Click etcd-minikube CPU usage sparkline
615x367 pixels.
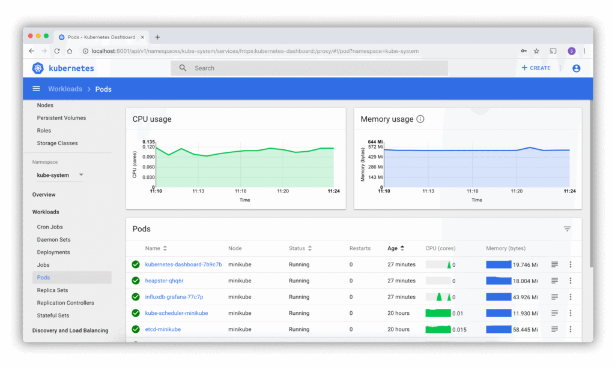click(438, 329)
